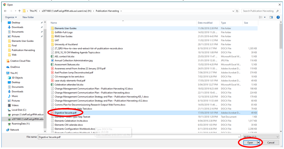Open Creative Cloud Files in sidebar
Image resolution: width=284 pixels, height=149 pixels.
pos(20,61)
